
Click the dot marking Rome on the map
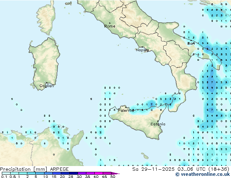(110, 23)
